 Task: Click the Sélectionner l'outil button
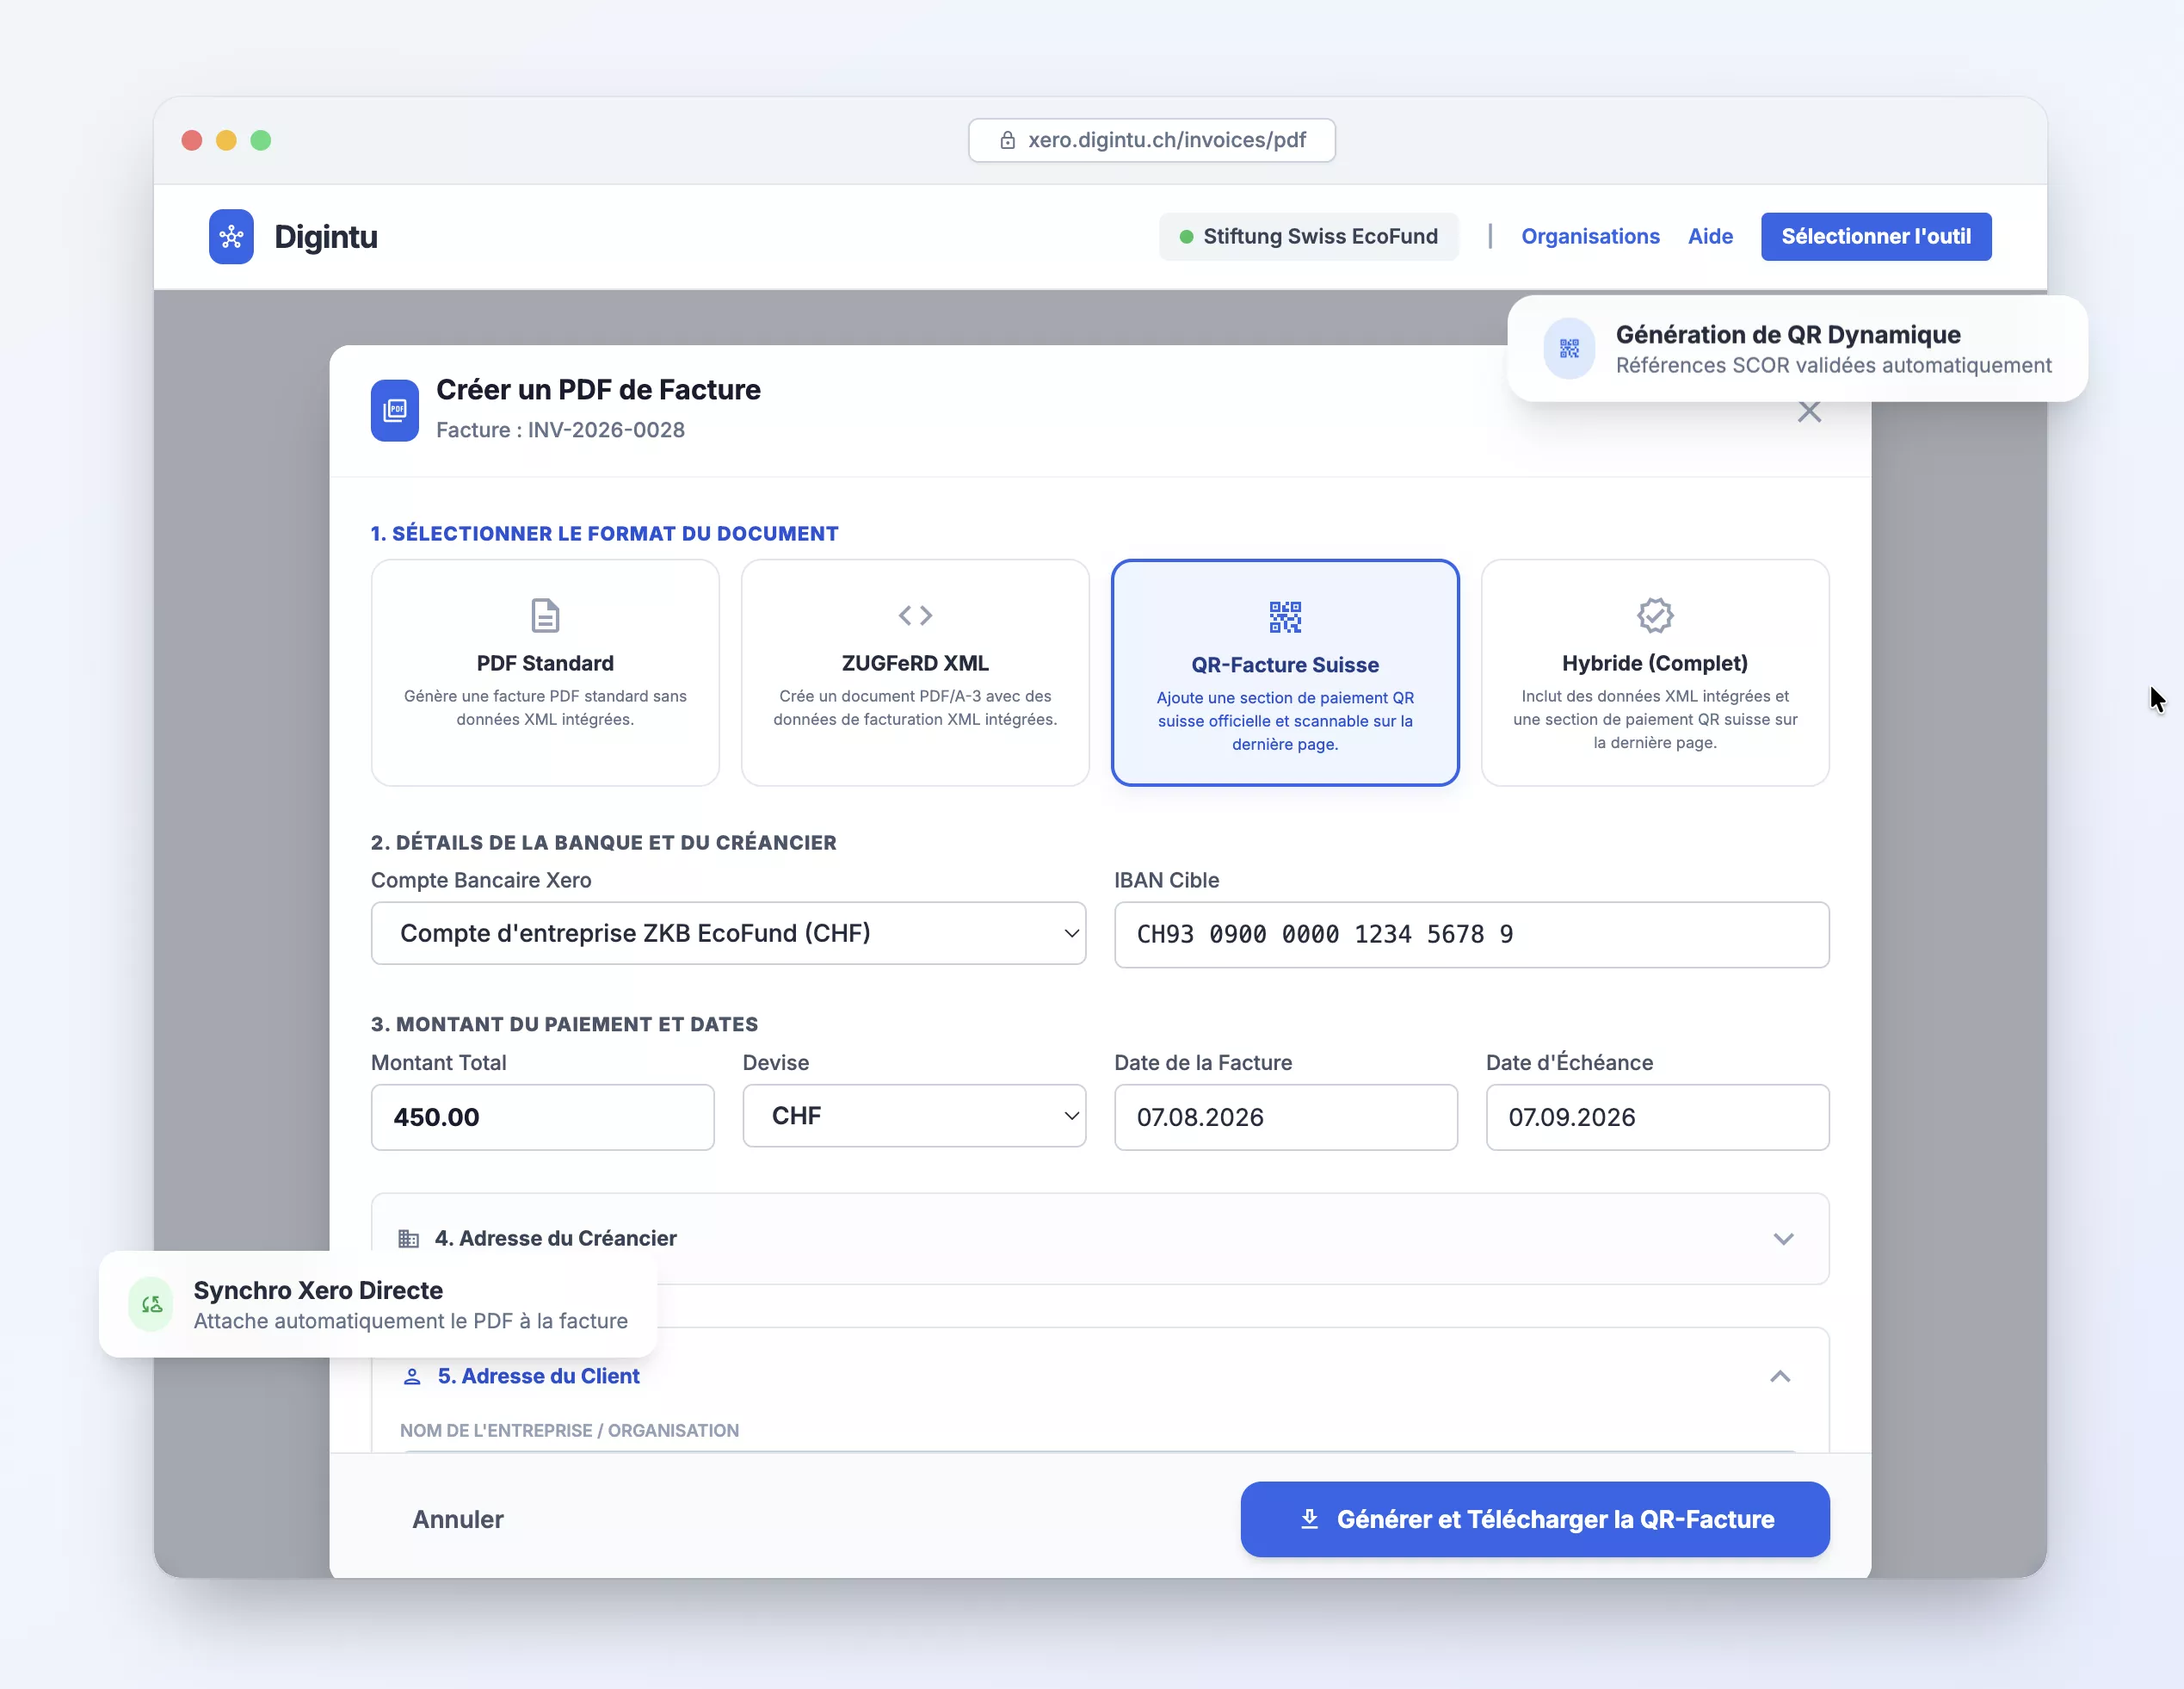1876,237
